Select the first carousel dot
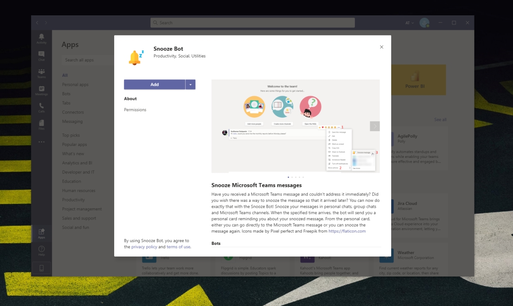This screenshot has width=513, height=306. point(289,177)
